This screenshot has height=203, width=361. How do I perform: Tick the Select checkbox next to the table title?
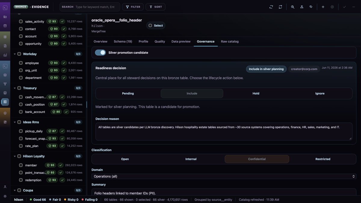click(150, 26)
